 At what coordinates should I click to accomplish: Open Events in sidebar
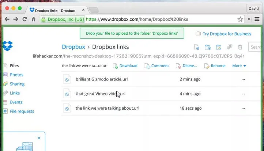point(16,102)
